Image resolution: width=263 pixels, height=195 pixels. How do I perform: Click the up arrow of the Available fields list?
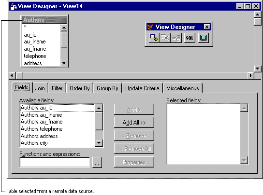pyautogui.click(x=99, y=108)
